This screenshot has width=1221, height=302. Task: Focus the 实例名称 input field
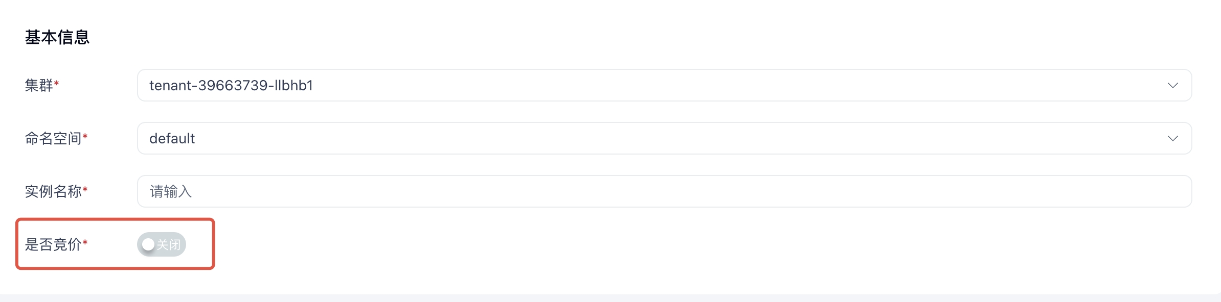coord(664,191)
